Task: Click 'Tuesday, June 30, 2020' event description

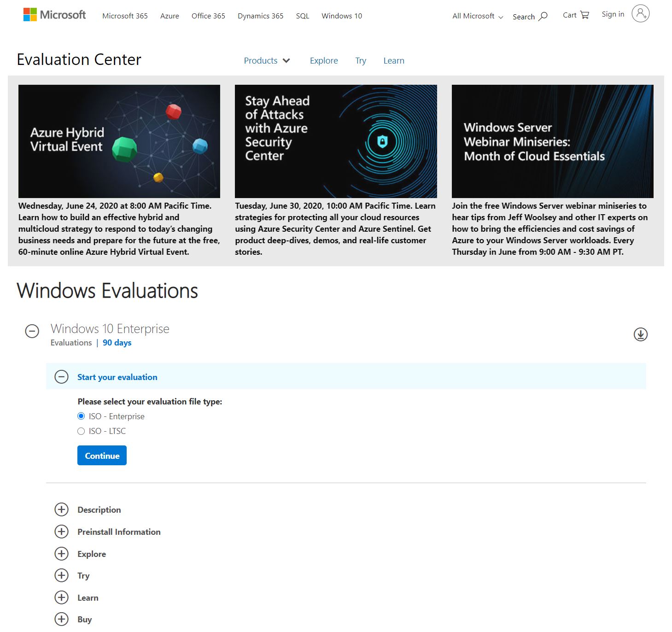Action: click(335, 229)
